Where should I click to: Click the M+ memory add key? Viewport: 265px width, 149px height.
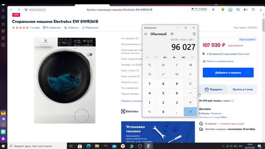(x=165, y=58)
